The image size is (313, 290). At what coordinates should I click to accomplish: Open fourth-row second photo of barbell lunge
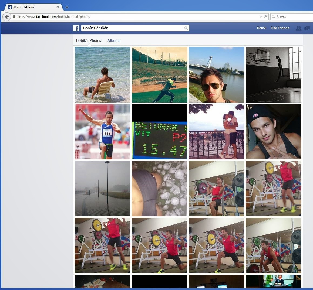(x=160, y=245)
